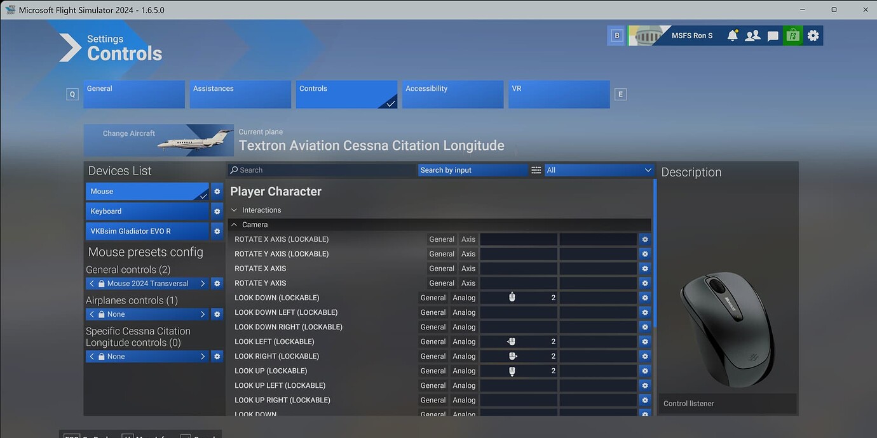Viewport: 877px width, 438px height.
Task: Click primary binding for LOOK UP (LOCKABLE)
Action: 519,371
